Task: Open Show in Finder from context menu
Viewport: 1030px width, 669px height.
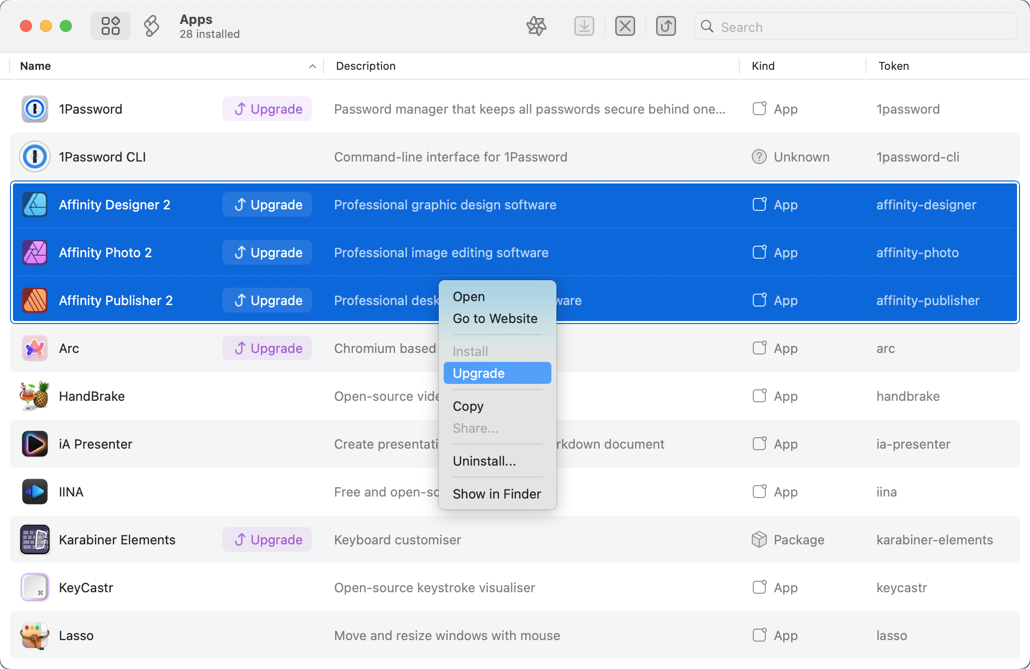Action: point(497,494)
